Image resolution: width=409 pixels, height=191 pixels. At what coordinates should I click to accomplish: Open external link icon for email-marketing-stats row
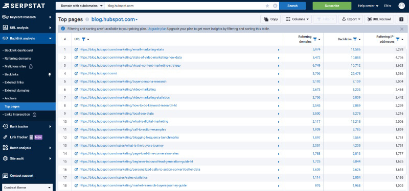pos(76,49)
